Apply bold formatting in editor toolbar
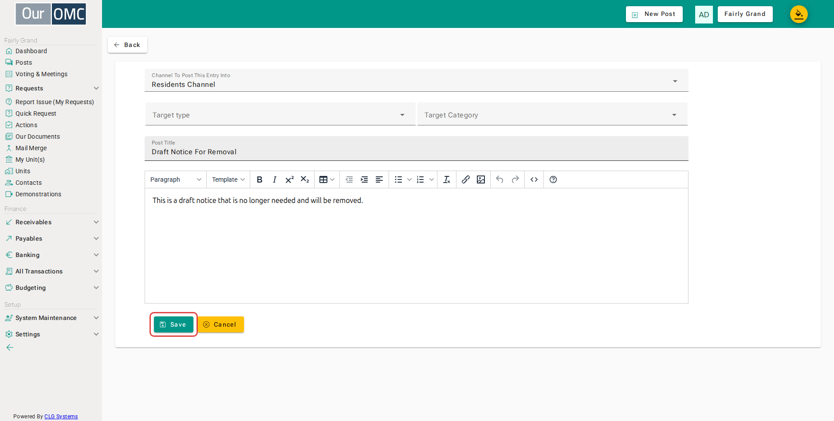The image size is (834, 421). 260,179
